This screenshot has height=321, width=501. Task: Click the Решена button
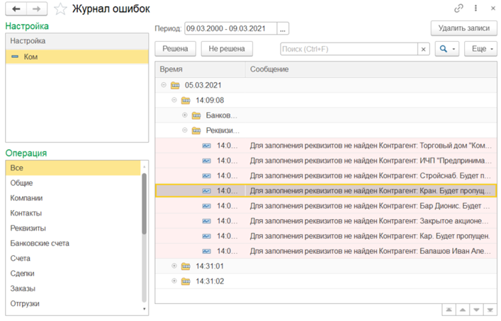point(175,49)
